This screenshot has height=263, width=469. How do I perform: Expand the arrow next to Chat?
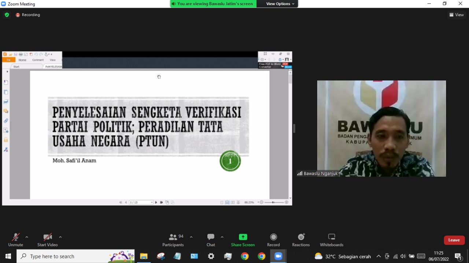click(222, 237)
